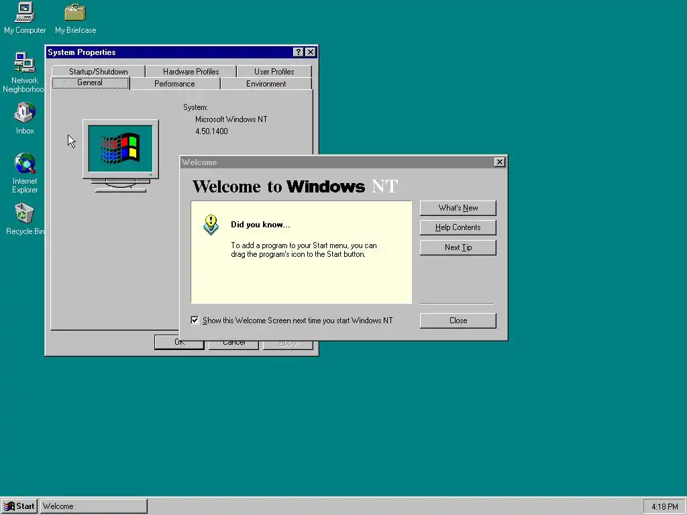
Task: Open the Performance tab
Action: (x=174, y=84)
